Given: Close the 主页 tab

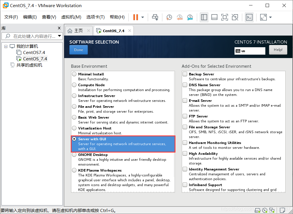Looking at the screenshot, I should [88, 30].
